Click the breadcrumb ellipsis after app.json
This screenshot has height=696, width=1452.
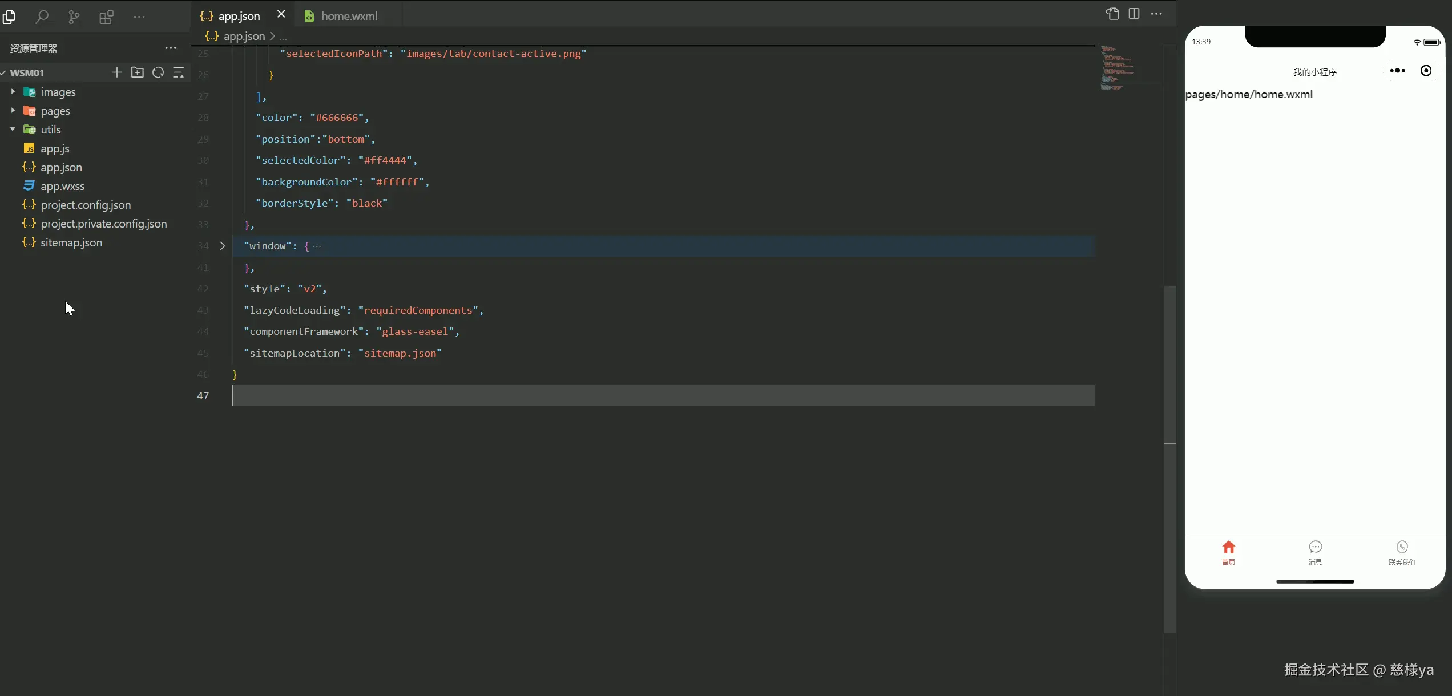tap(283, 37)
